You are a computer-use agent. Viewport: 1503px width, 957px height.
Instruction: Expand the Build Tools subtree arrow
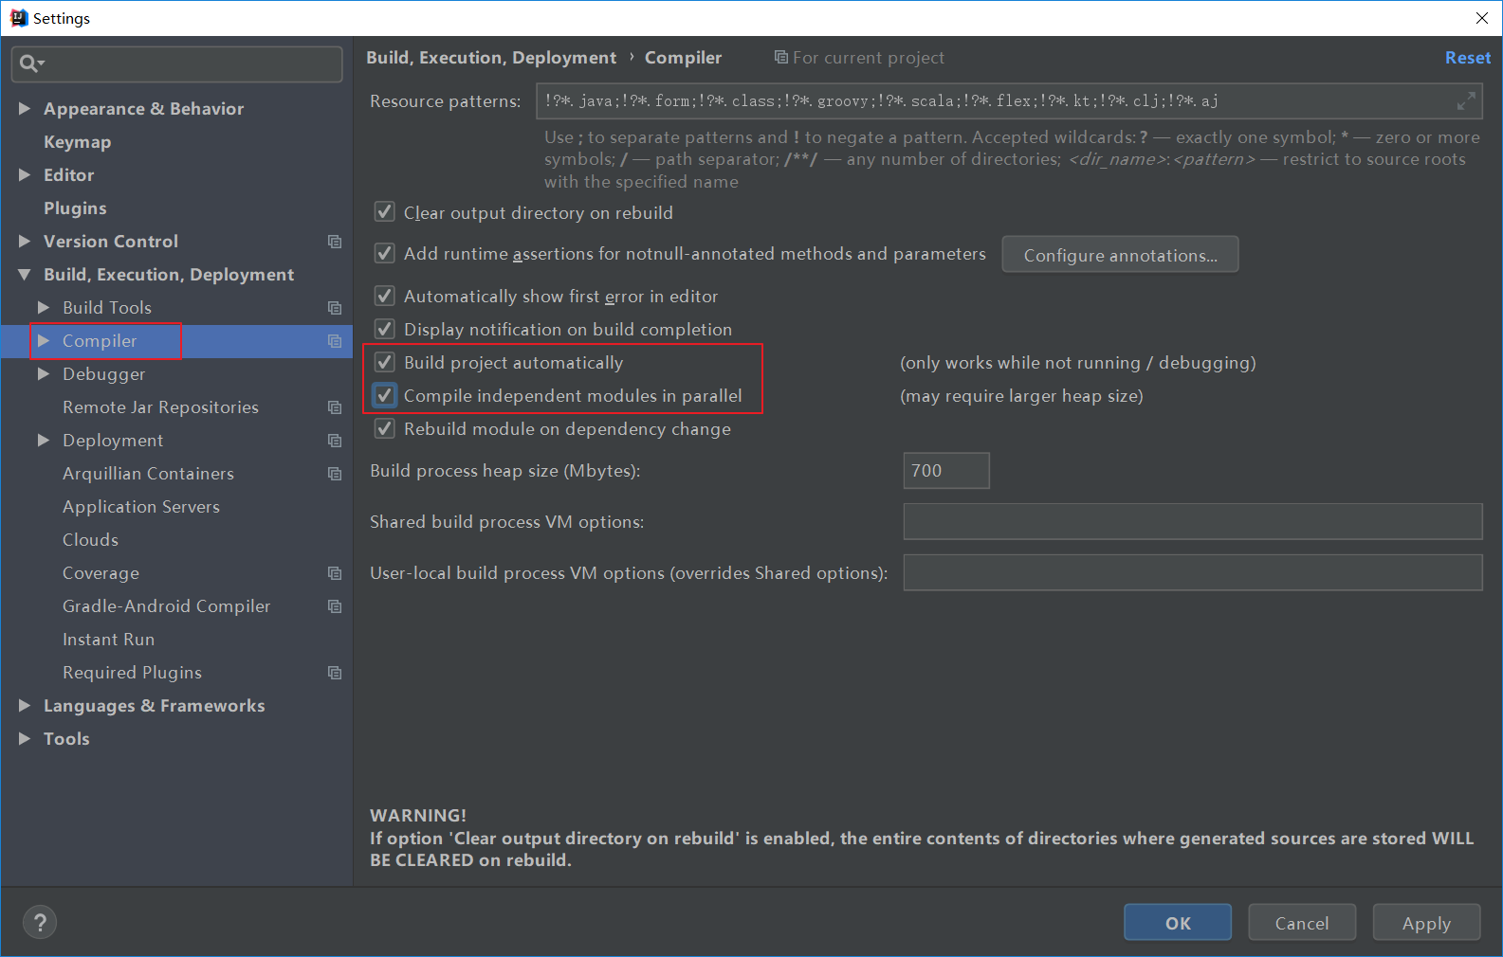44,308
